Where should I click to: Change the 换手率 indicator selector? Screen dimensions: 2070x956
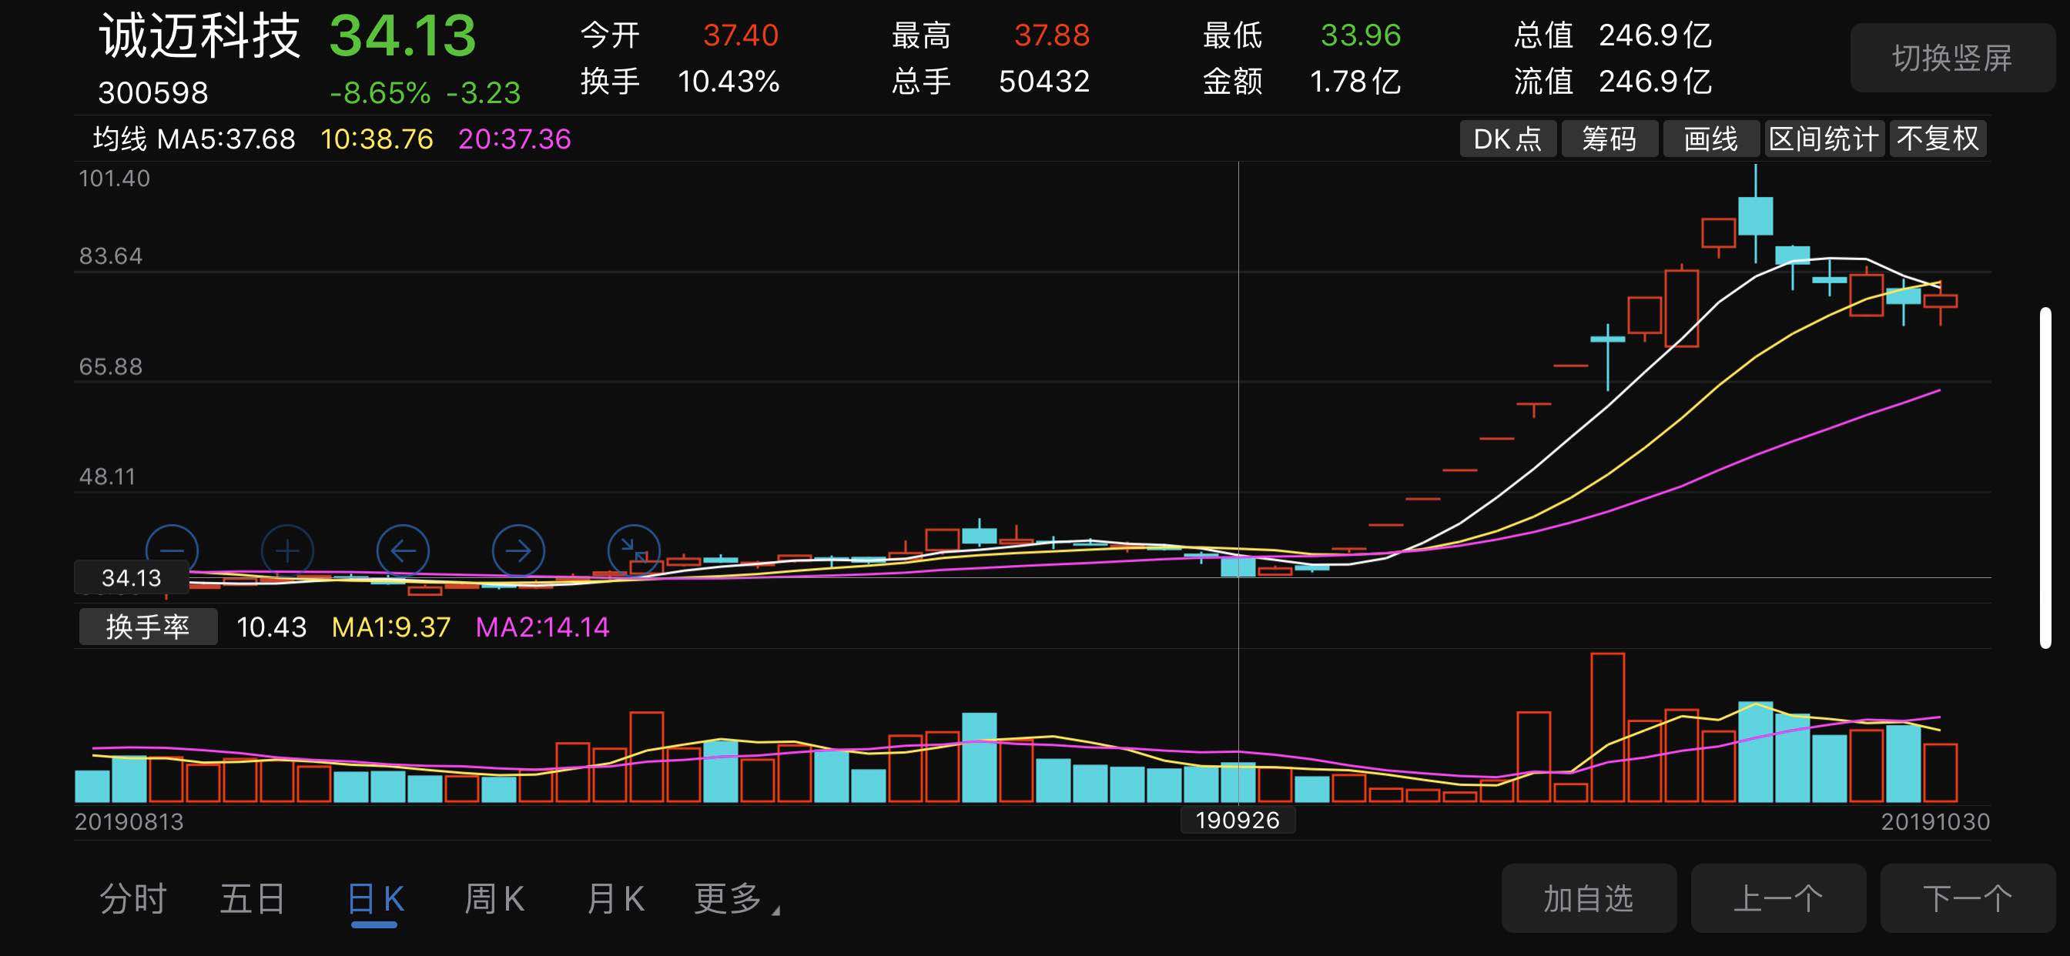[x=148, y=627]
